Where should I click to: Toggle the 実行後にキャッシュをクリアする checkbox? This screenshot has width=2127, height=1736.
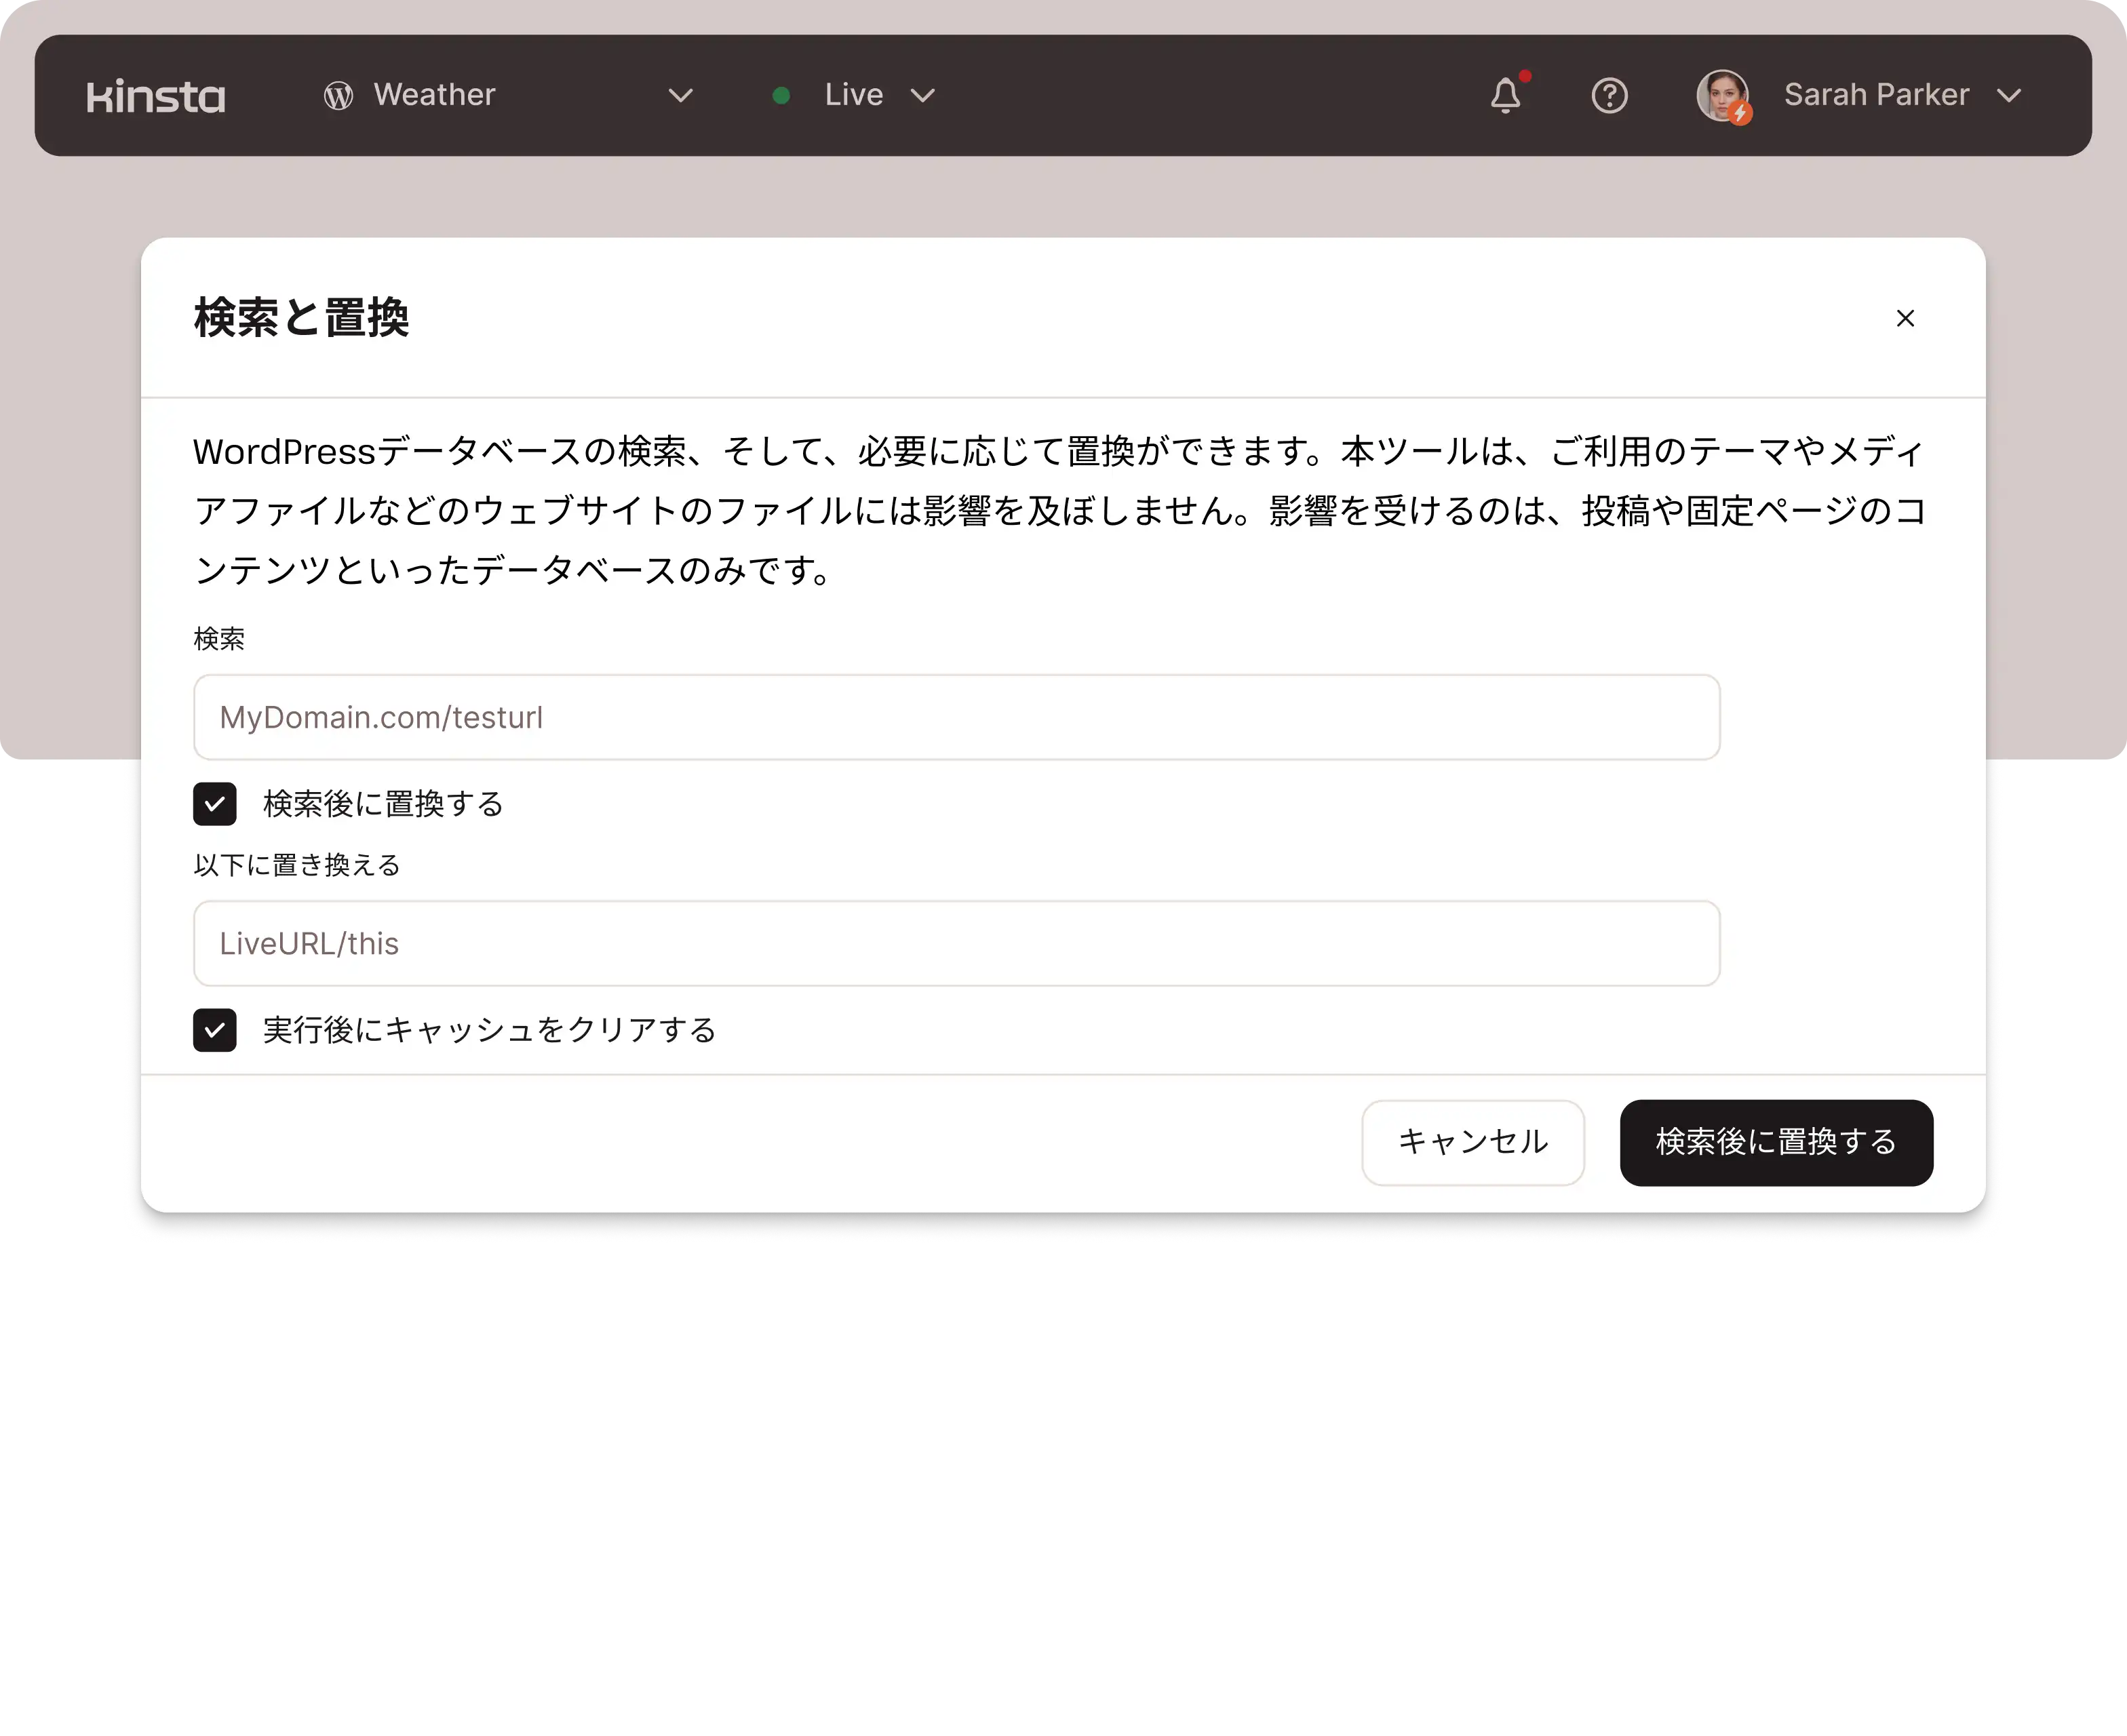(x=215, y=1030)
